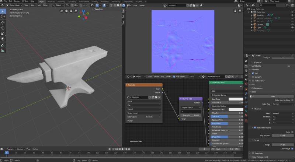The height and width of the screenshot is (162, 295).
Task: Click the zoom magnifier icon in 3D viewport
Action: [76, 11]
